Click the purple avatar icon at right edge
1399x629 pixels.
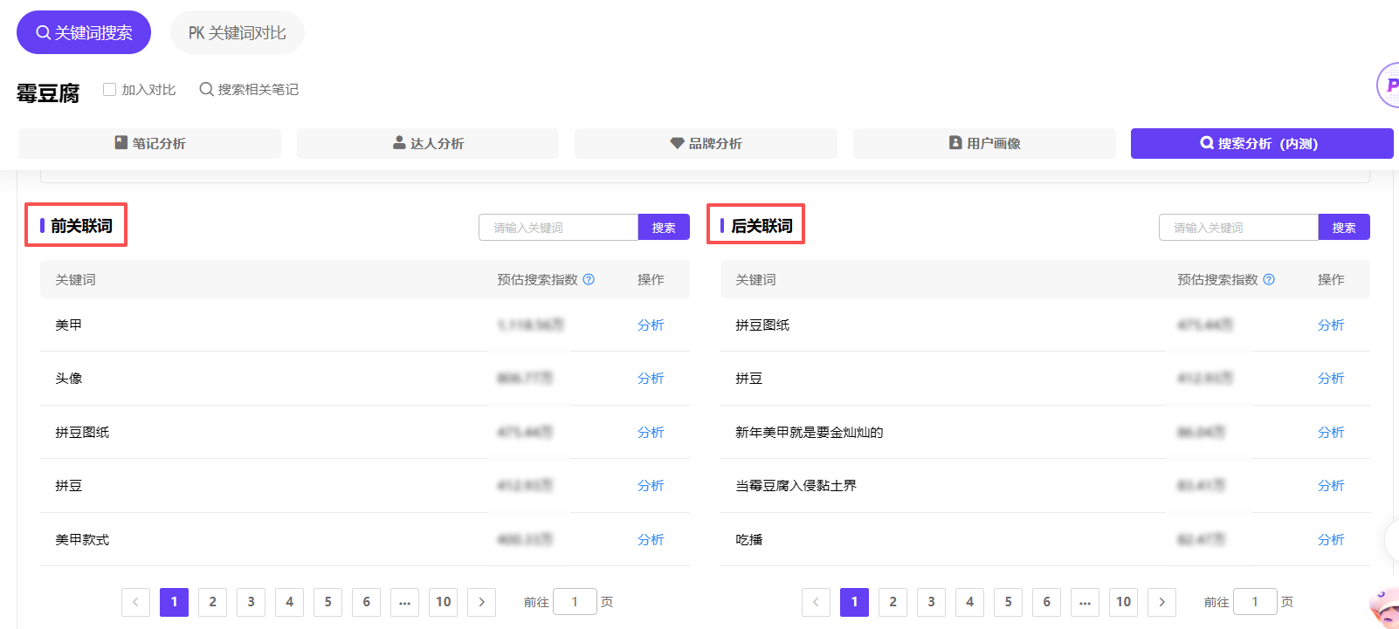coord(1389,85)
